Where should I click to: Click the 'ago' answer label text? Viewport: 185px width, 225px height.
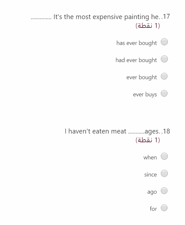152,192
